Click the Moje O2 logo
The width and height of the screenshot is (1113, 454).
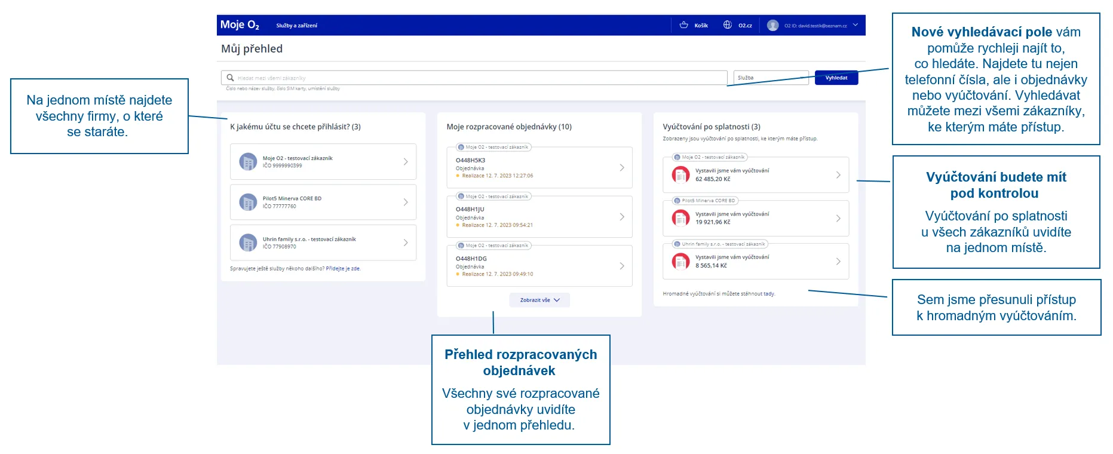click(240, 25)
